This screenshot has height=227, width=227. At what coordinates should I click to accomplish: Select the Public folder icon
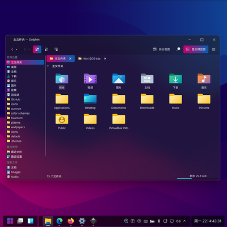coord(62,119)
